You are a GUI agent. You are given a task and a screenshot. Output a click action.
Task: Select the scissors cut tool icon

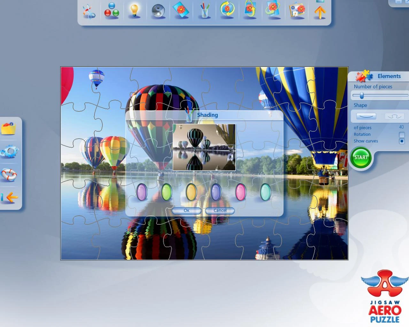click(x=89, y=11)
